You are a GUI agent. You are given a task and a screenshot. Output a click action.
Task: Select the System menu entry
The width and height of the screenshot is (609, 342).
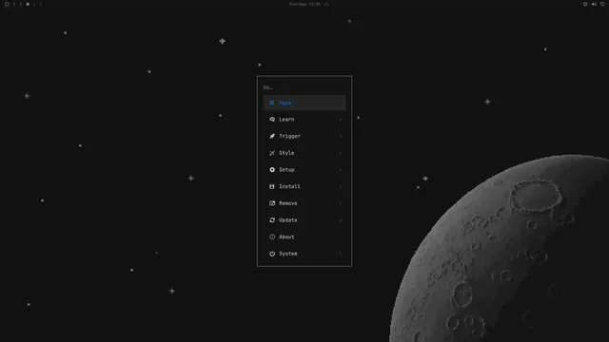point(304,254)
